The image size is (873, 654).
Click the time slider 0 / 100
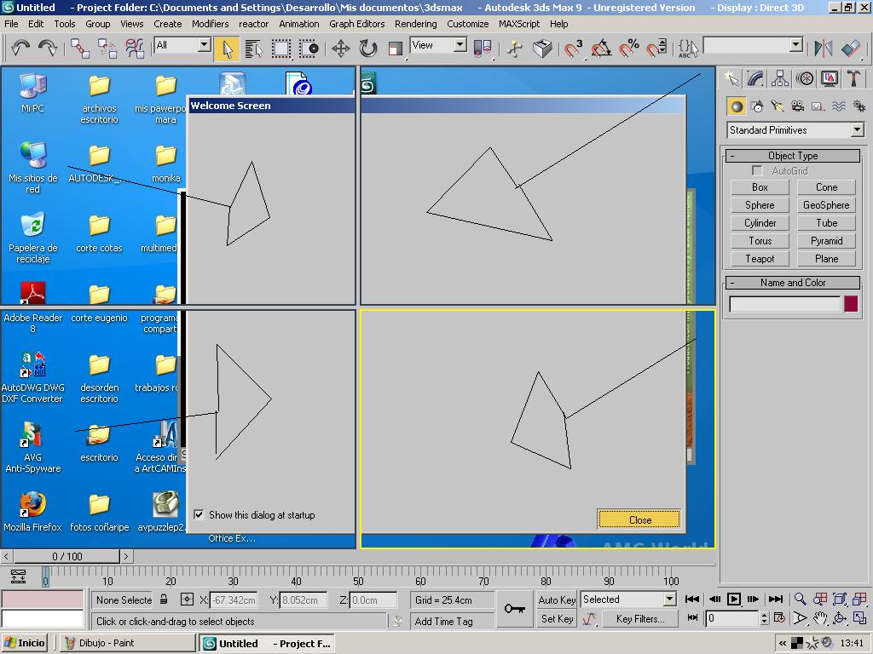pyautogui.click(x=66, y=556)
